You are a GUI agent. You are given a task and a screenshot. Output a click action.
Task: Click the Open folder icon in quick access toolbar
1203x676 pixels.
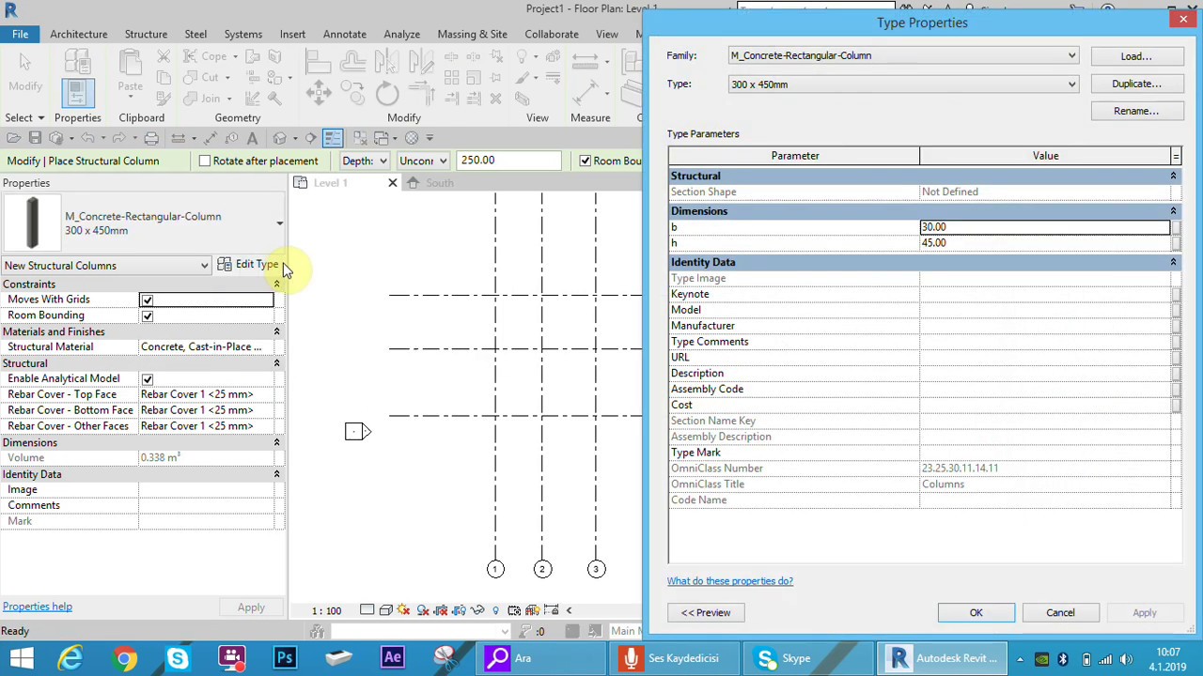tap(14, 138)
